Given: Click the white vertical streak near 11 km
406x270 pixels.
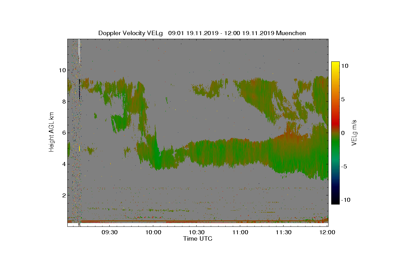Looking at the screenshot, I should pos(79,51).
